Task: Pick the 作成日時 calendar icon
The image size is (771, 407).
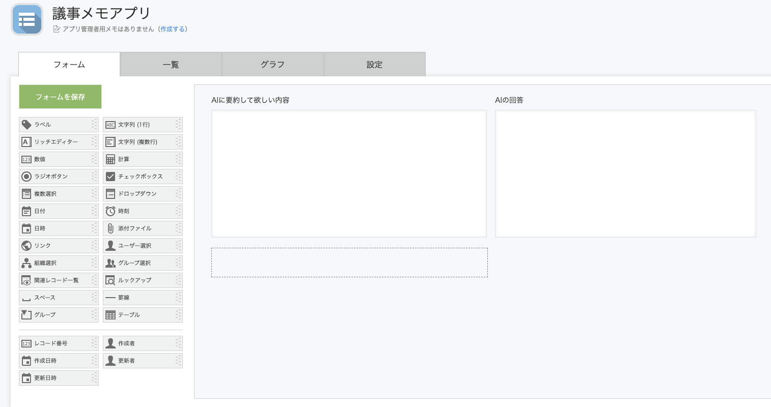Action: [x=26, y=361]
